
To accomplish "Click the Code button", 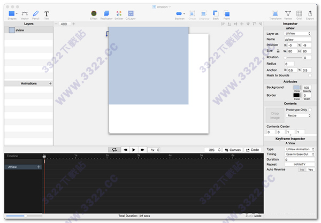I will [x=253, y=150].
